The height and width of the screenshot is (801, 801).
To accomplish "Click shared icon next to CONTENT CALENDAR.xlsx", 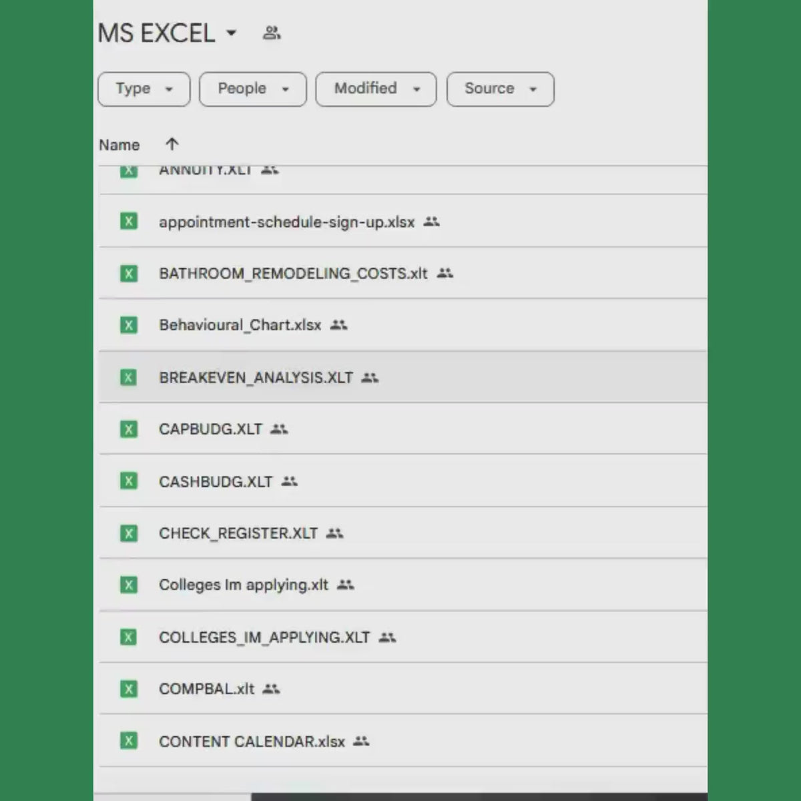I will pyautogui.click(x=361, y=741).
